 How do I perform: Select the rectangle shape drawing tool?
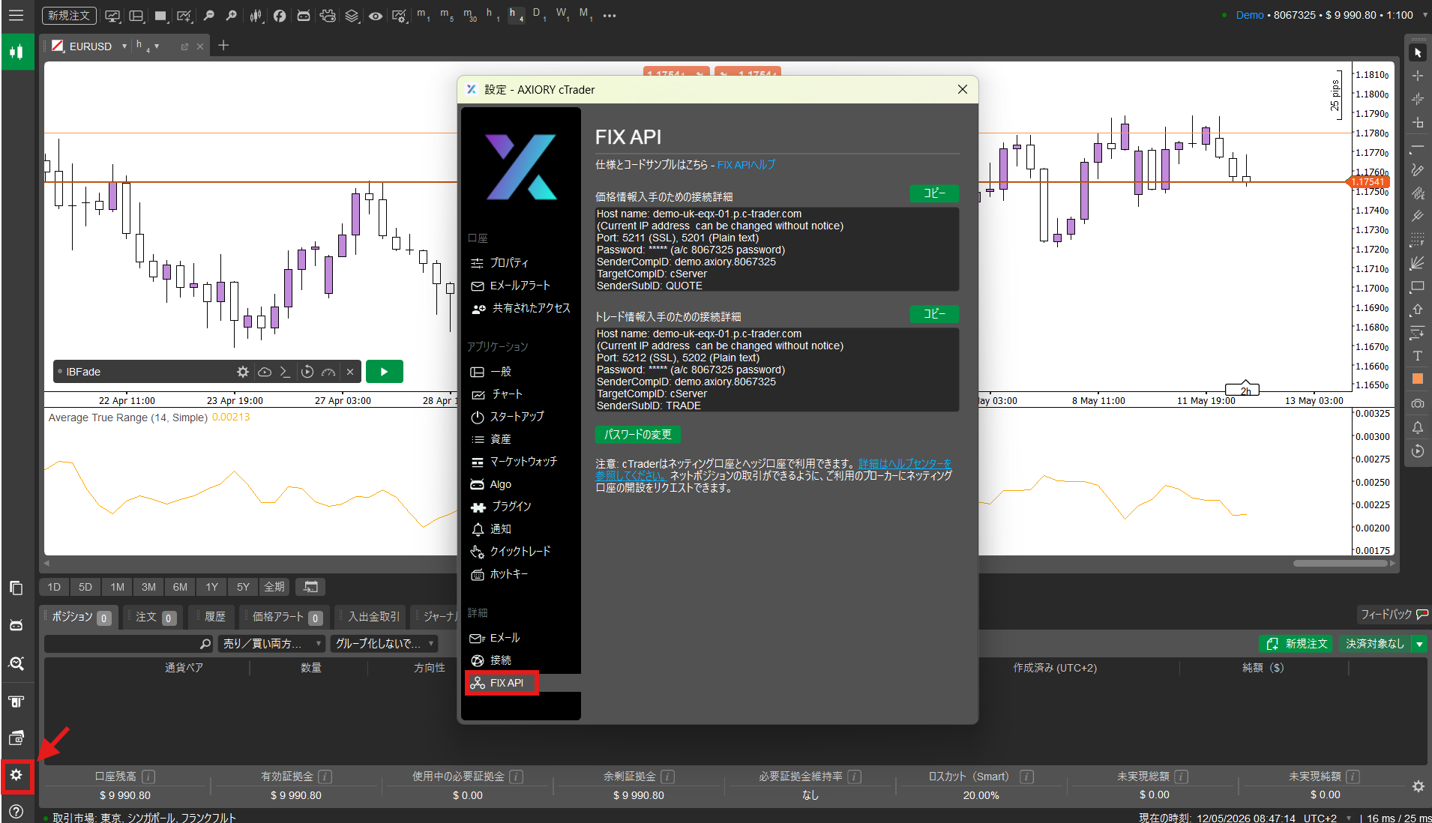[1418, 286]
